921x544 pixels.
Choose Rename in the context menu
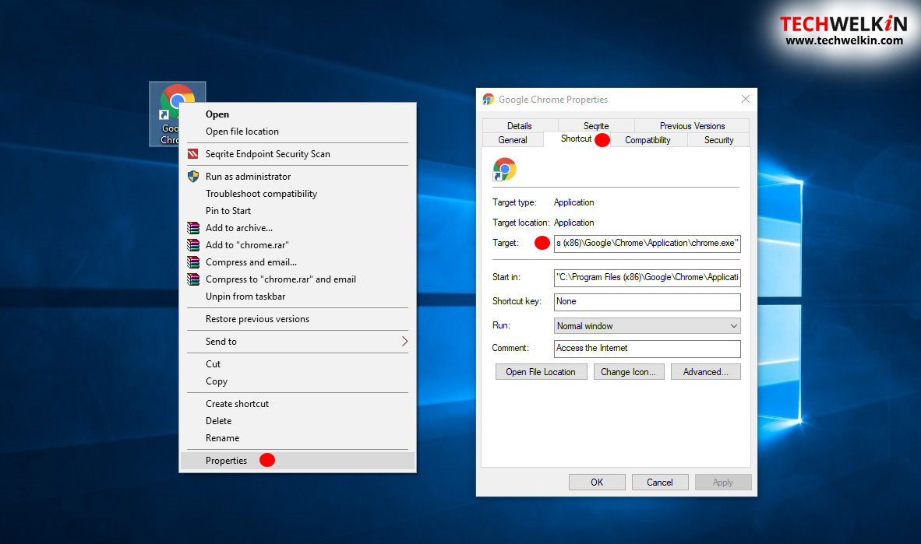297,438
